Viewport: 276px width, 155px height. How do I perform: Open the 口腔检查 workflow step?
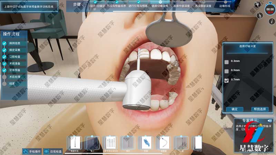[x=15, y=57]
